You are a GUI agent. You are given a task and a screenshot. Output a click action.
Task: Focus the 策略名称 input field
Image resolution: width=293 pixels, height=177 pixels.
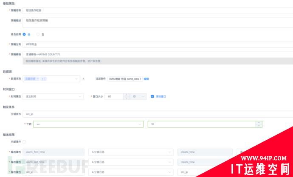[x=158, y=11]
